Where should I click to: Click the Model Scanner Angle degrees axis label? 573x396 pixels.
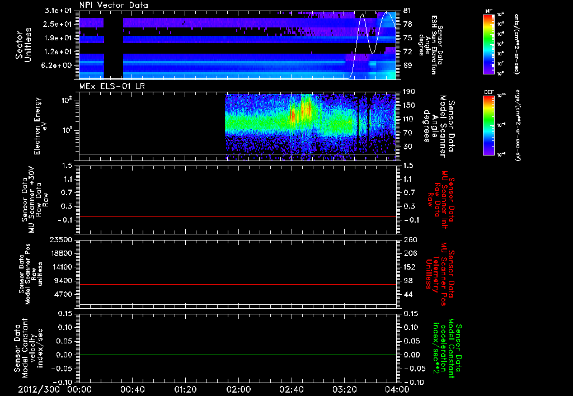438,126
